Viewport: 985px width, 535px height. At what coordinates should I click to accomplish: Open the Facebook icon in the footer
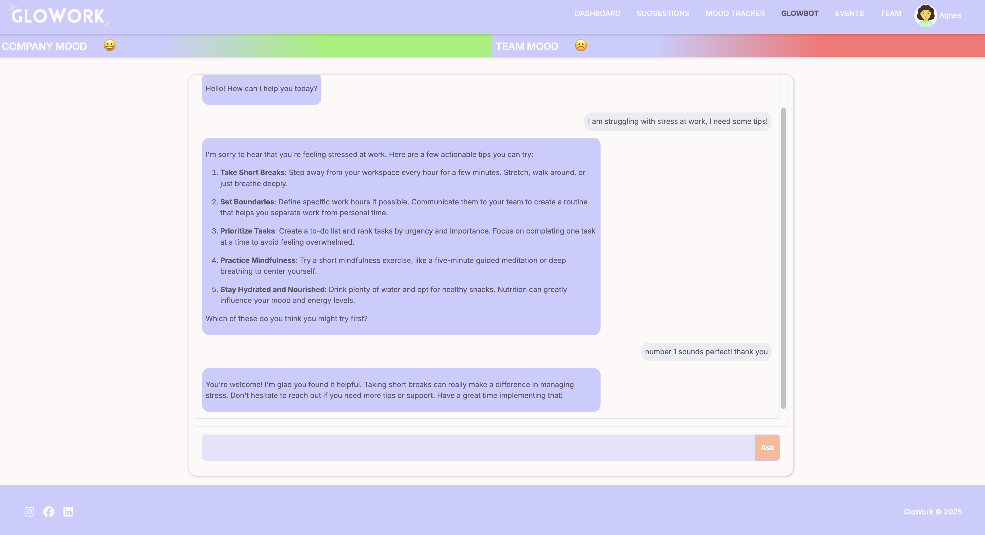[49, 512]
